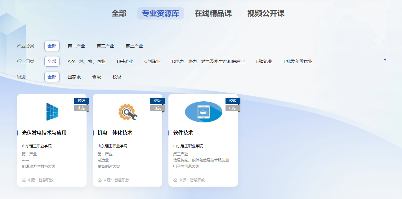The height and width of the screenshot is (199, 402).
Task: Click the 校级 badge on 机电一体化技术 card
Action: coord(157,101)
